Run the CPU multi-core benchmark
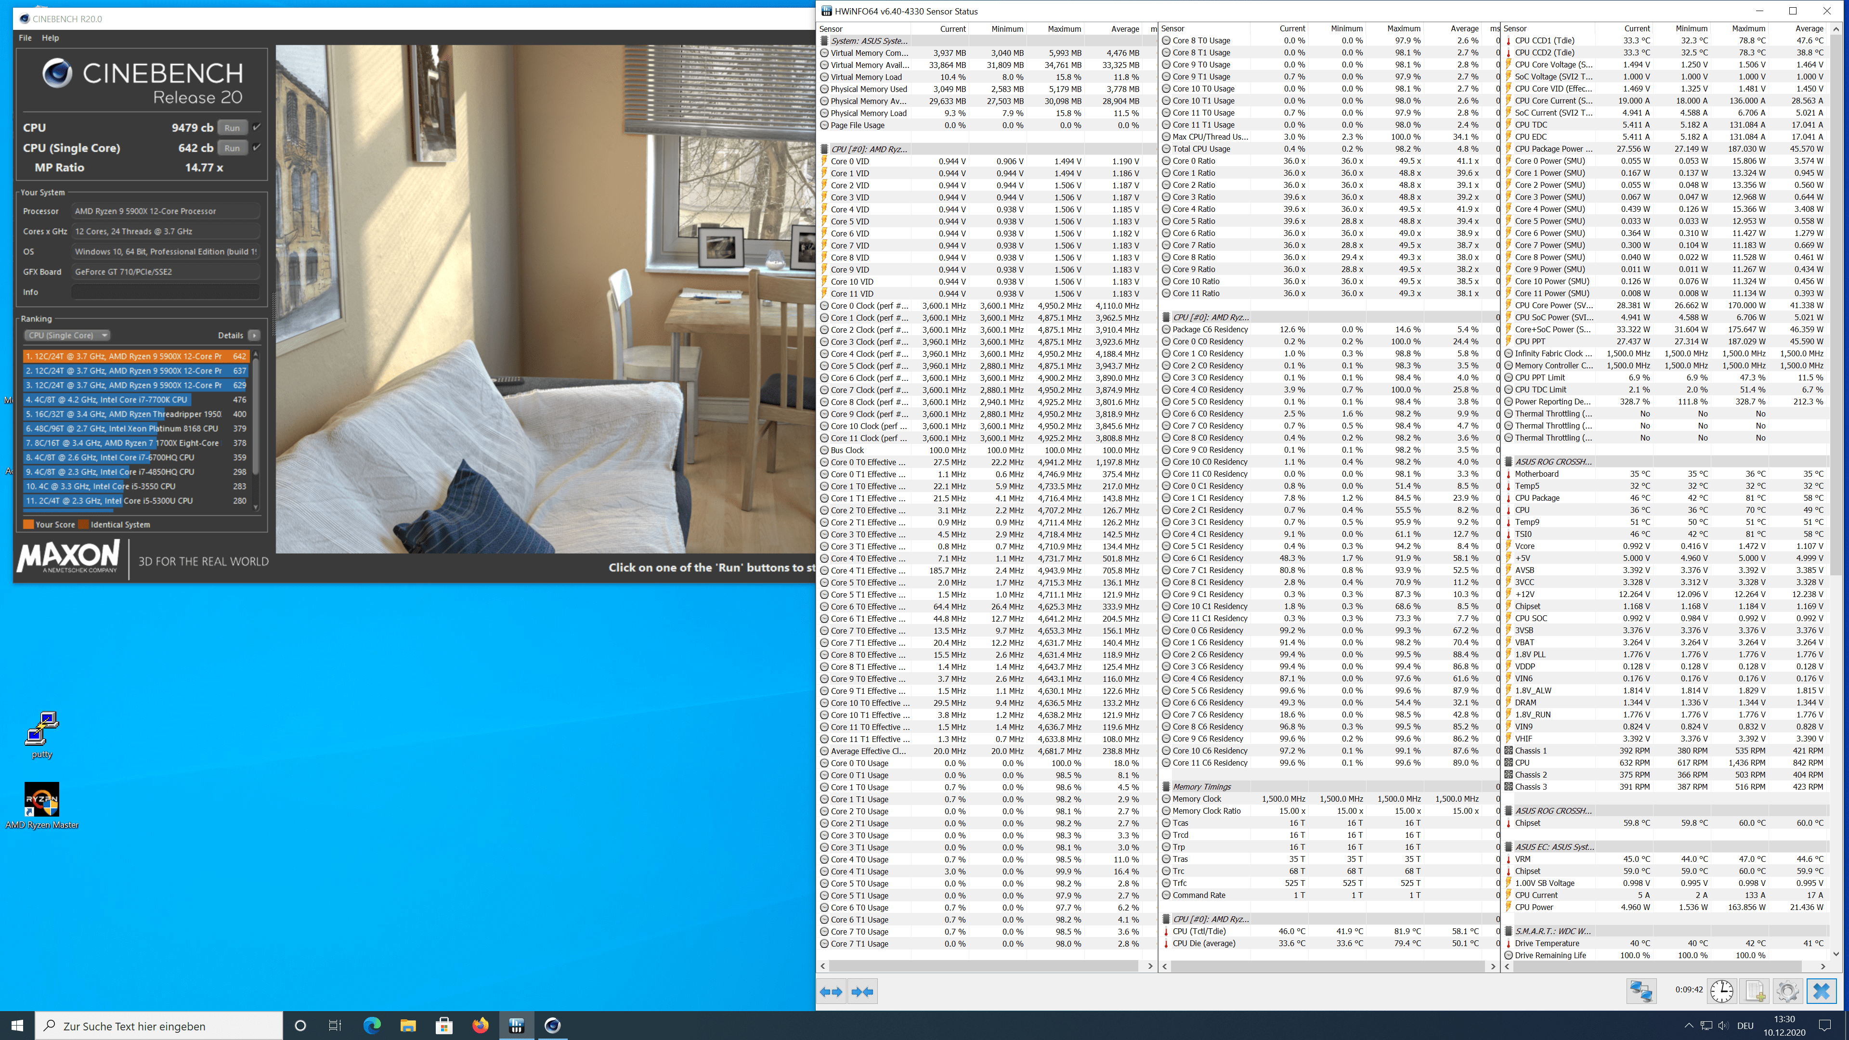This screenshot has width=1849, height=1040. coord(232,128)
